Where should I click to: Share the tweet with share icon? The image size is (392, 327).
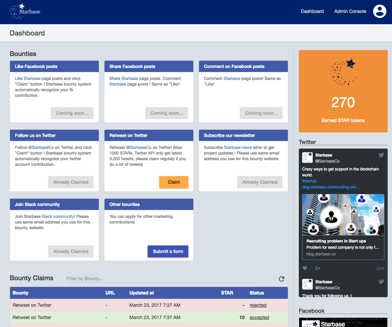(318, 268)
